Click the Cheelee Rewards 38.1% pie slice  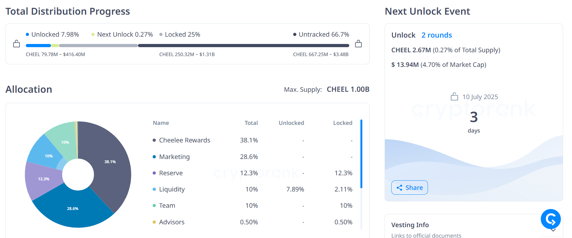[110, 162]
